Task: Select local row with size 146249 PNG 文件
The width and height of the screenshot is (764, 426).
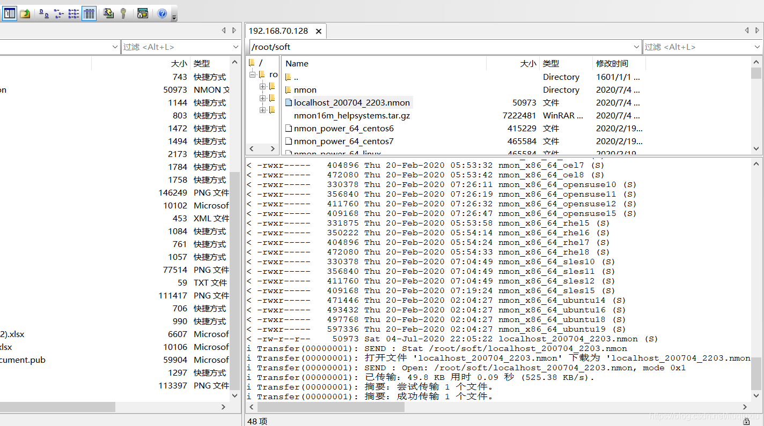Action: click(x=115, y=193)
